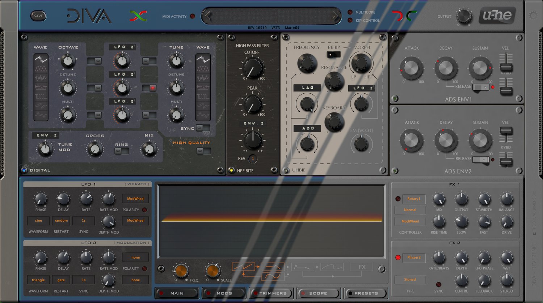Open the ADD modulation source label
The image size is (543, 303).
coord(307,128)
